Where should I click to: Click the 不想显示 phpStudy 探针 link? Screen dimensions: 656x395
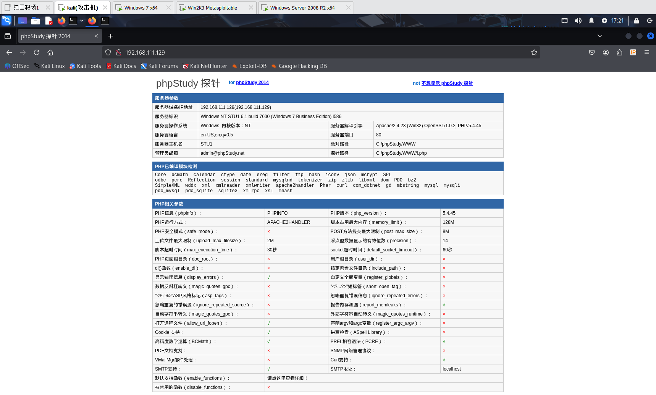[x=447, y=83]
